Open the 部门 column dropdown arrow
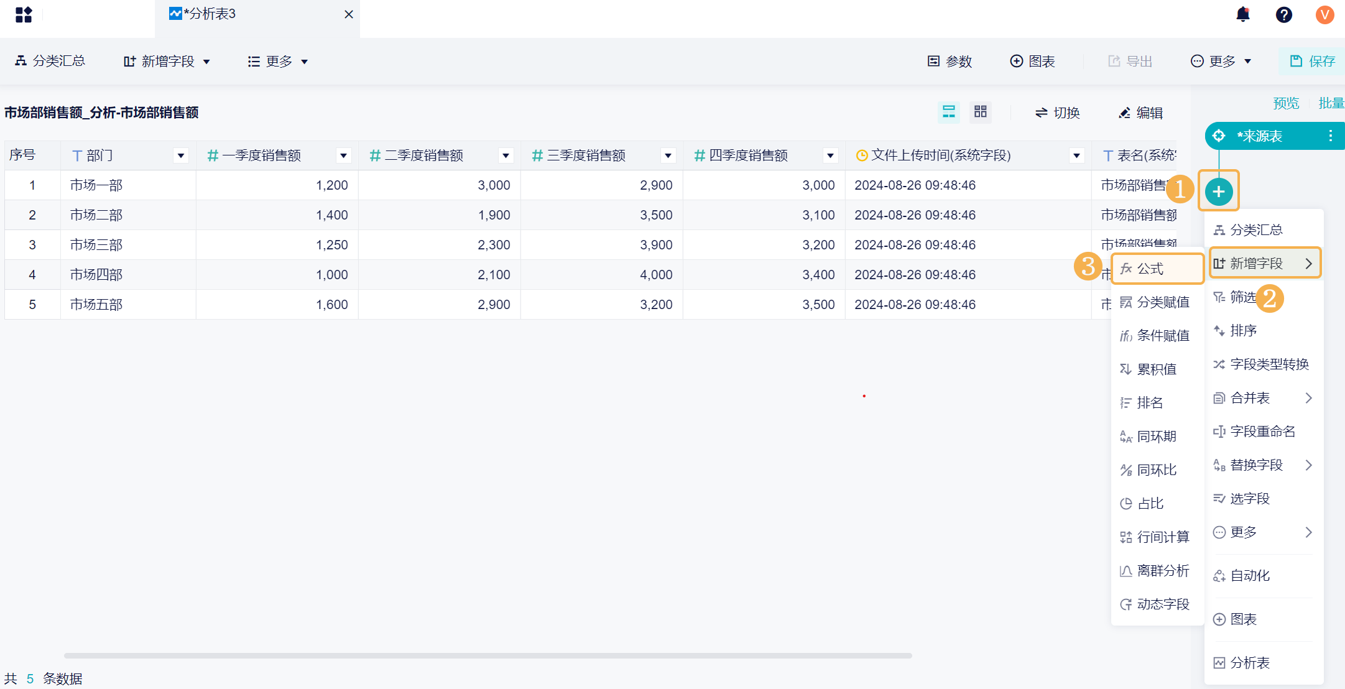The height and width of the screenshot is (689, 1345). click(181, 155)
